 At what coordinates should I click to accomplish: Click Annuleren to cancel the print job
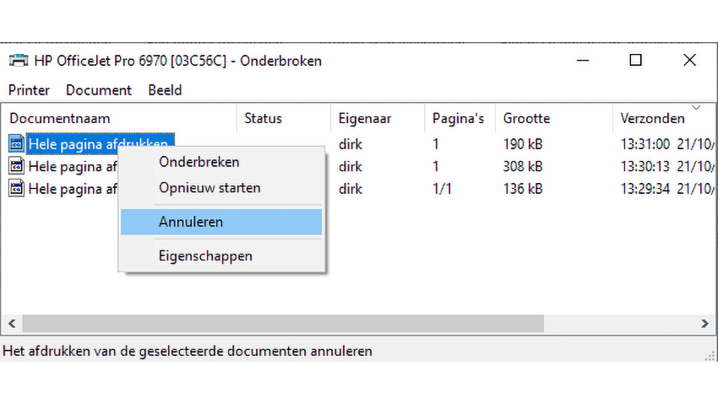coord(191,222)
